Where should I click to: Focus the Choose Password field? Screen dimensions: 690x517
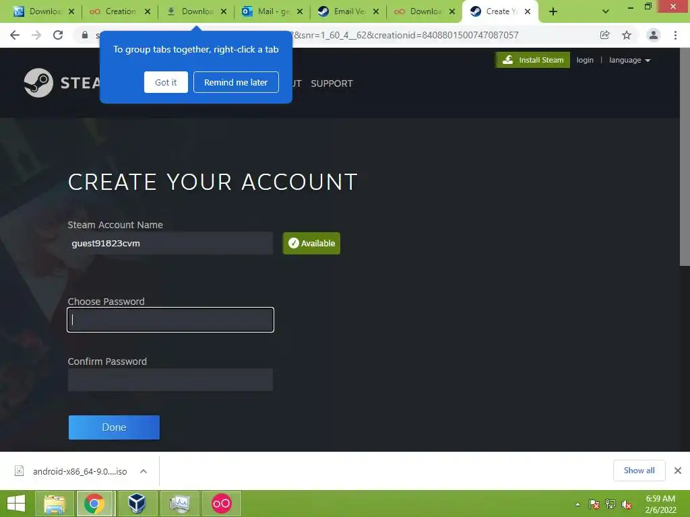tap(170, 320)
